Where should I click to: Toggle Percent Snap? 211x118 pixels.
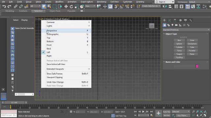(x=127, y=6)
